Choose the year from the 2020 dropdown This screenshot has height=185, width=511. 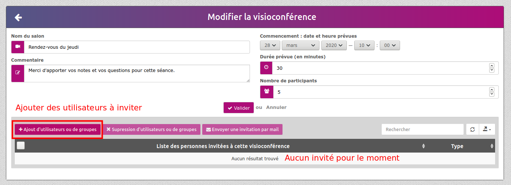(x=334, y=45)
